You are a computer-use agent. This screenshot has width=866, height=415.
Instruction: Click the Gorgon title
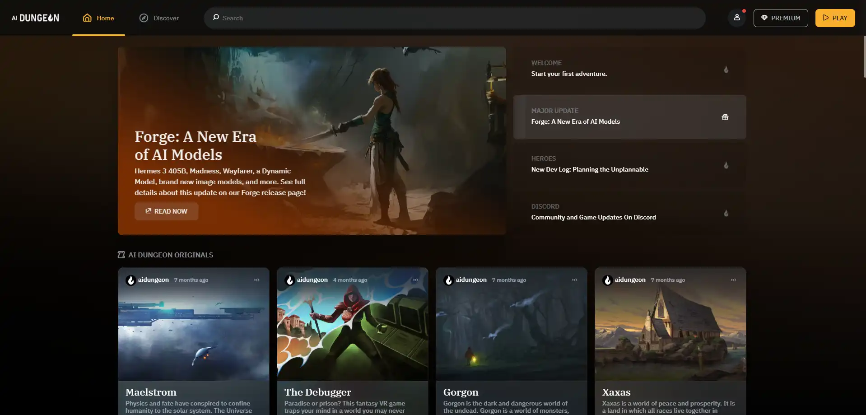pos(461,392)
